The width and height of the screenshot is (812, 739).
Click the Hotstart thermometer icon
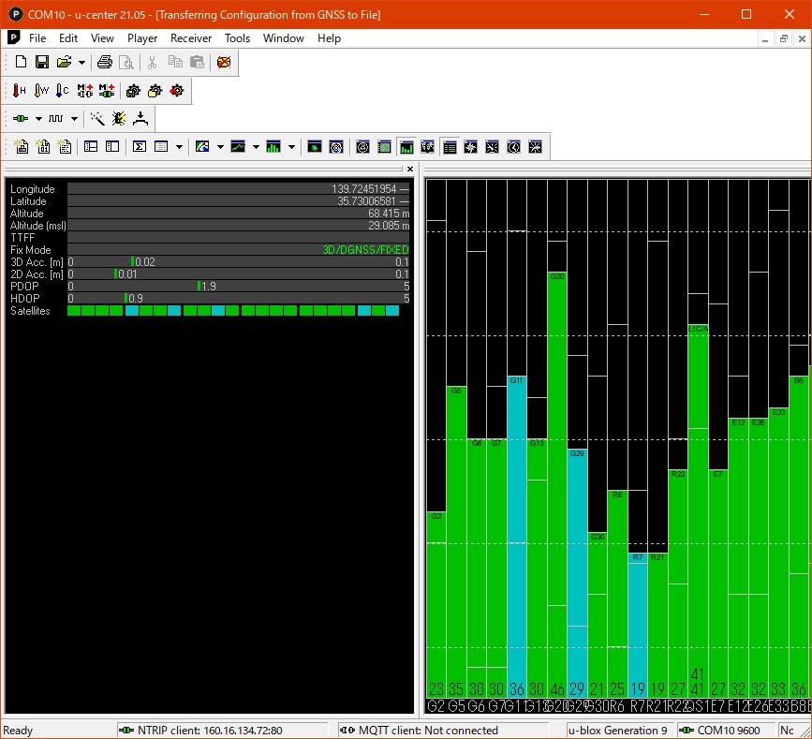click(20, 91)
